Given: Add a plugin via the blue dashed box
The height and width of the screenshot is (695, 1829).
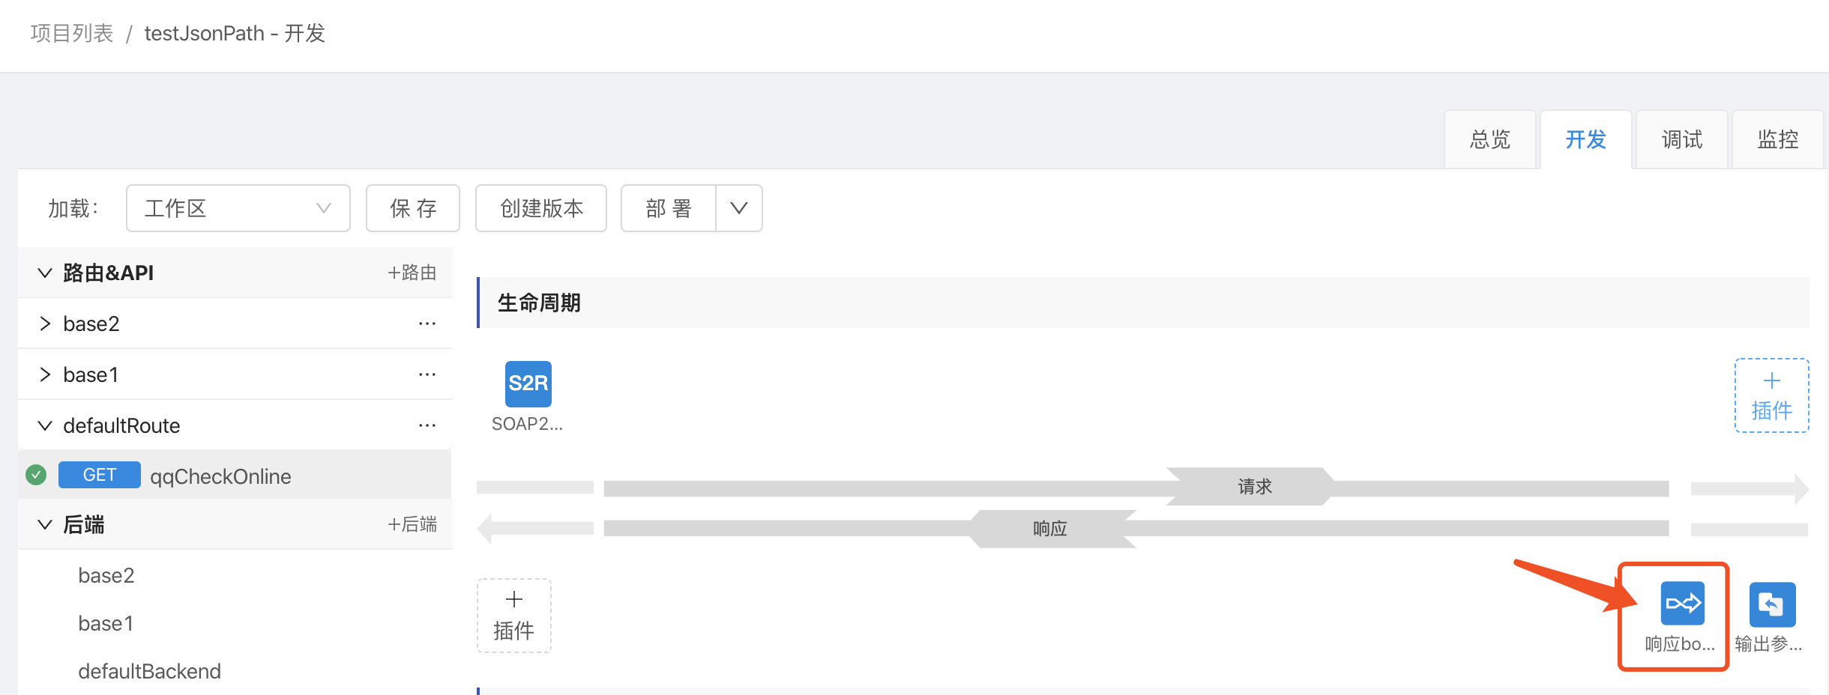Looking at the screenshot, I should [1771, 395].
